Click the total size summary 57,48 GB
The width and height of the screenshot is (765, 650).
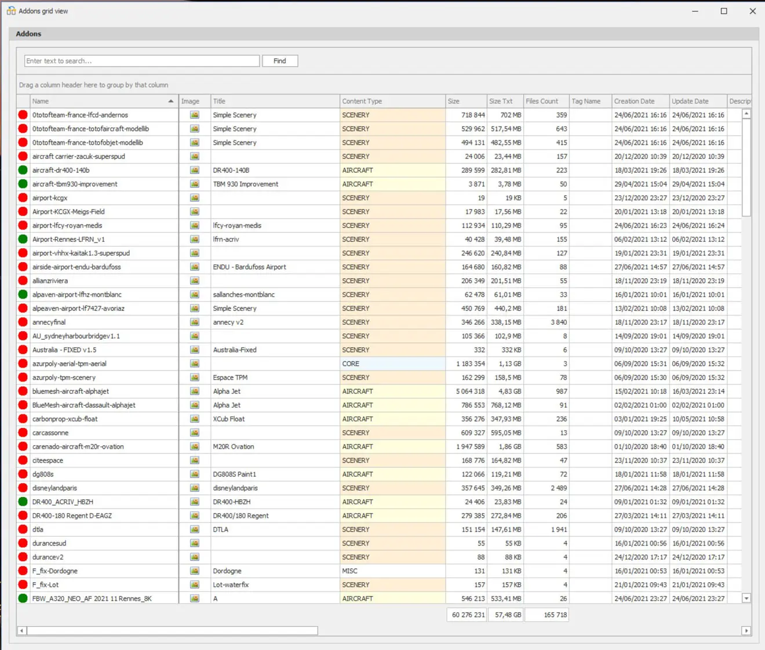[x=505, y=615]
